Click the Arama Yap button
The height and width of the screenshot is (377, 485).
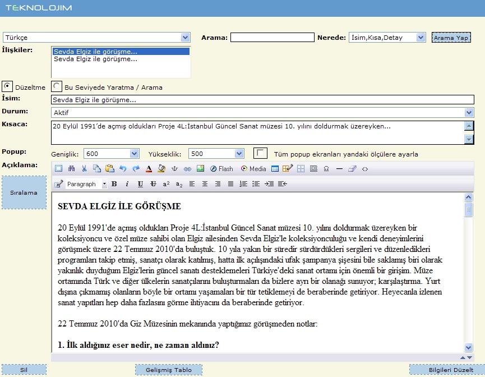pos(451,38)
